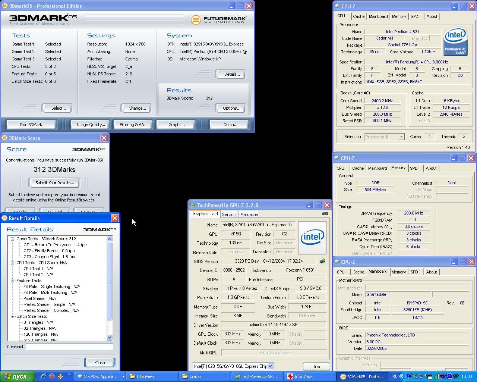This screenshot has height=382, width=477.
Task: Click the CPU-Z Mainboard window title icon
Action: [x=336, y=262]
